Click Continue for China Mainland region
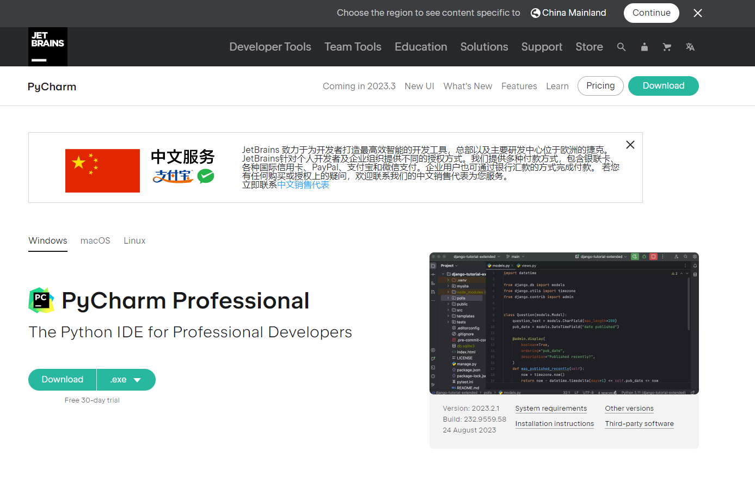 point(651,13)
